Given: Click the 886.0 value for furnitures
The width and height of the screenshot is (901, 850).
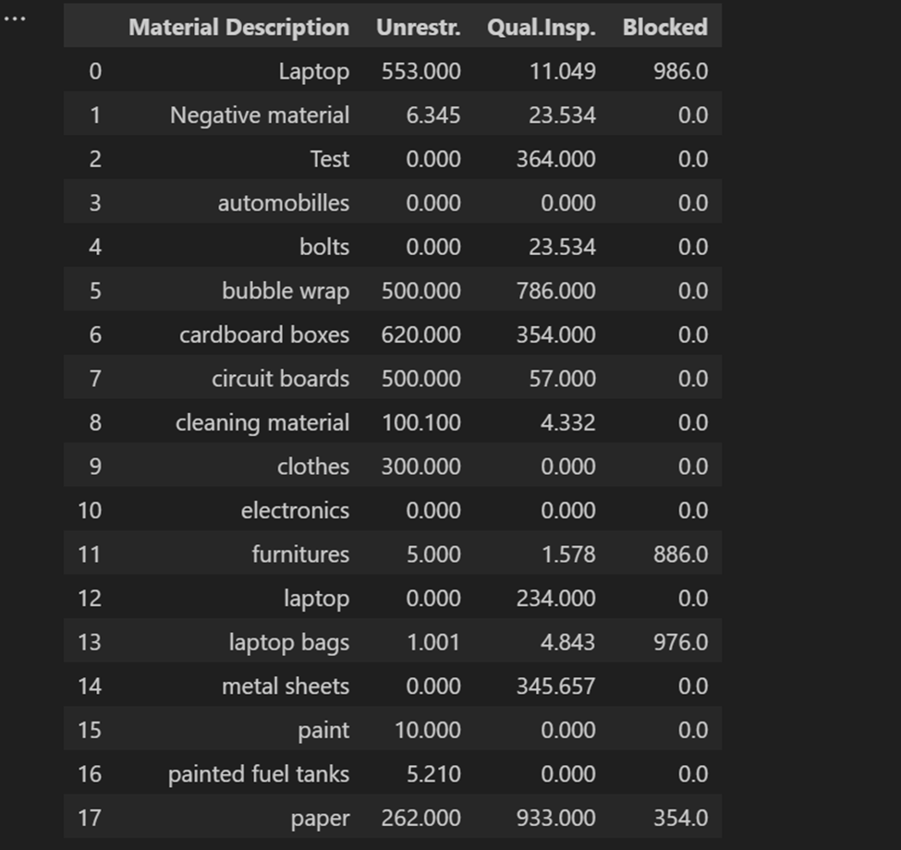Looking at the screenshot, I should pyautogui.click(x=680, y=554).
